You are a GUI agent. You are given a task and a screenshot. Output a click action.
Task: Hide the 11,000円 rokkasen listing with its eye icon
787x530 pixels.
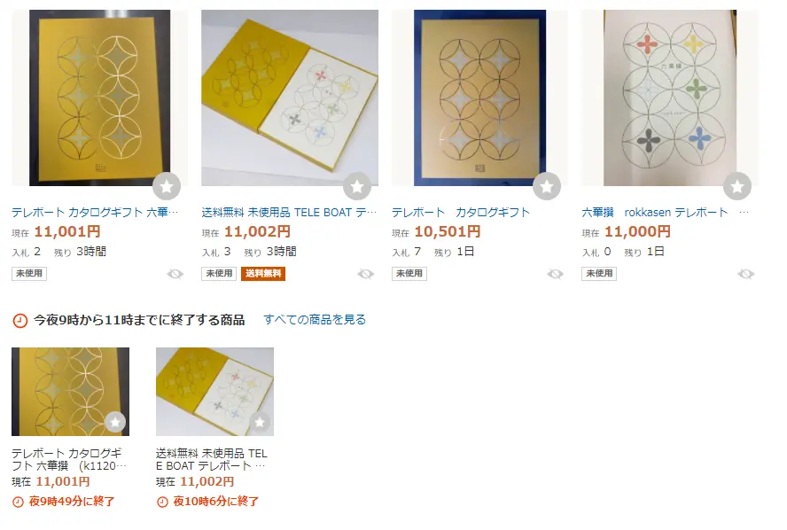click(x=745, y=274)
